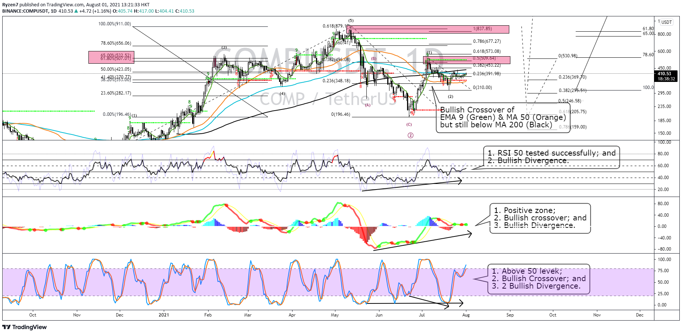Select the 0.618(205.75) projection label
The height and width of the screenshot is (334, 682).
[x=572, y=112]
